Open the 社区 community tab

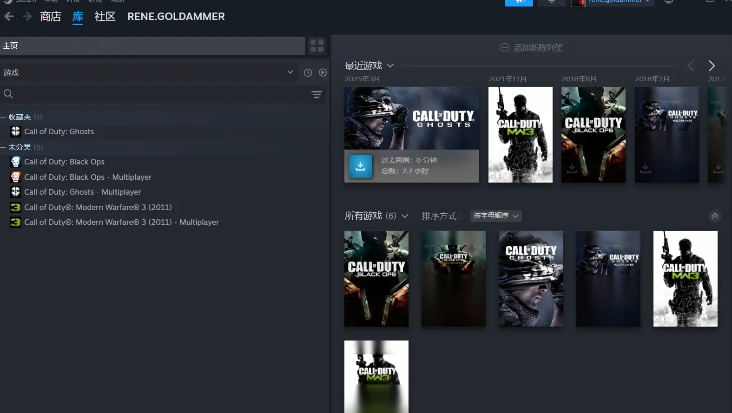pyautogui.click(x=105, y=17)
